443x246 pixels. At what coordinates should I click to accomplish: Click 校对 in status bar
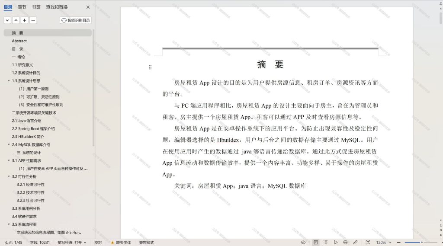98,243
